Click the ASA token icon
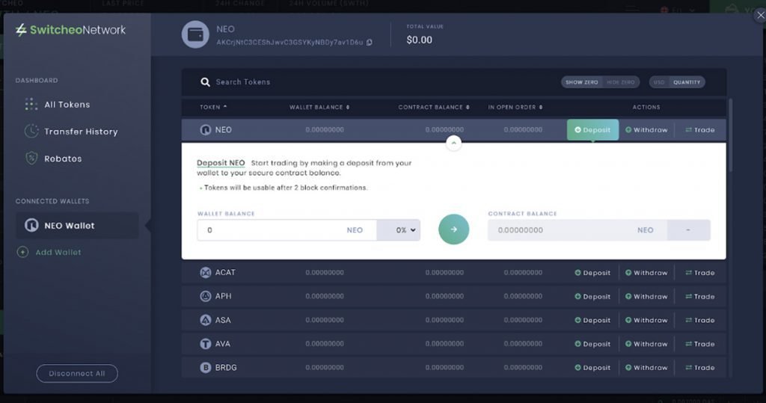The width and height of the screenshot is (766, 403). 205,320
